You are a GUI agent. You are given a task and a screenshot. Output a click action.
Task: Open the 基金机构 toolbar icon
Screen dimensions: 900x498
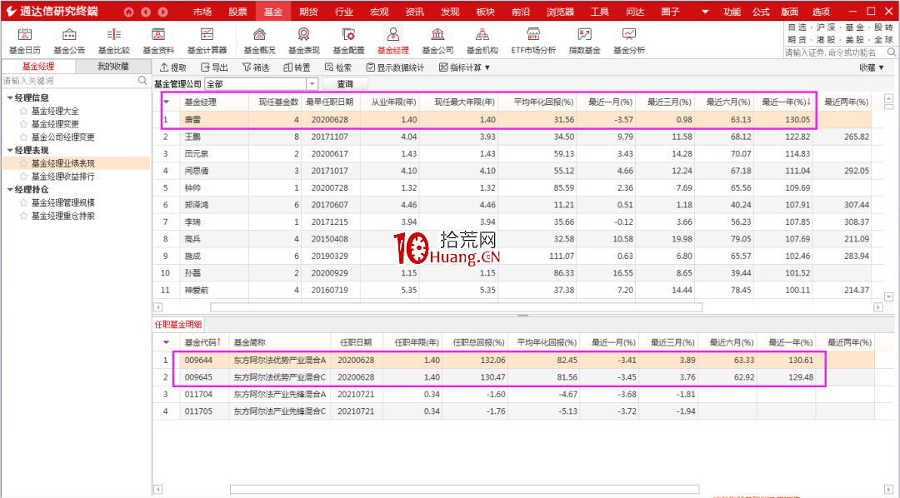tap(482, 41)
